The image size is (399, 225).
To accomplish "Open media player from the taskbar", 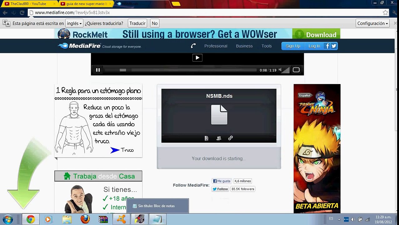I will click(x=48, y=219).
